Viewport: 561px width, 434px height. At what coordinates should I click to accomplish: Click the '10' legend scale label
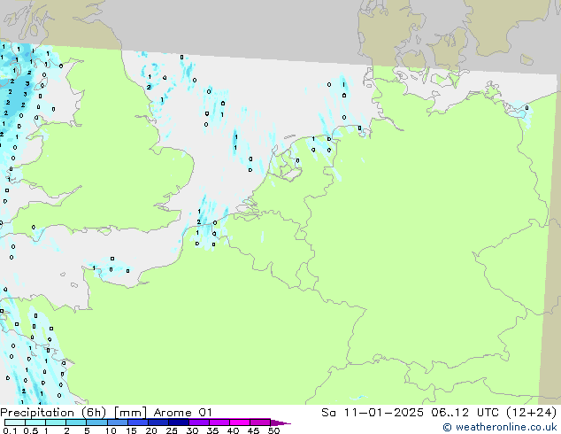[x=111, y=430]
